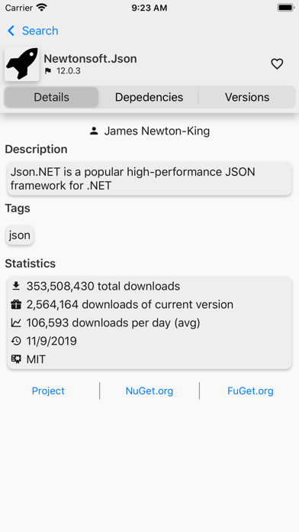Tap the version flag icon

pos(48,71)
